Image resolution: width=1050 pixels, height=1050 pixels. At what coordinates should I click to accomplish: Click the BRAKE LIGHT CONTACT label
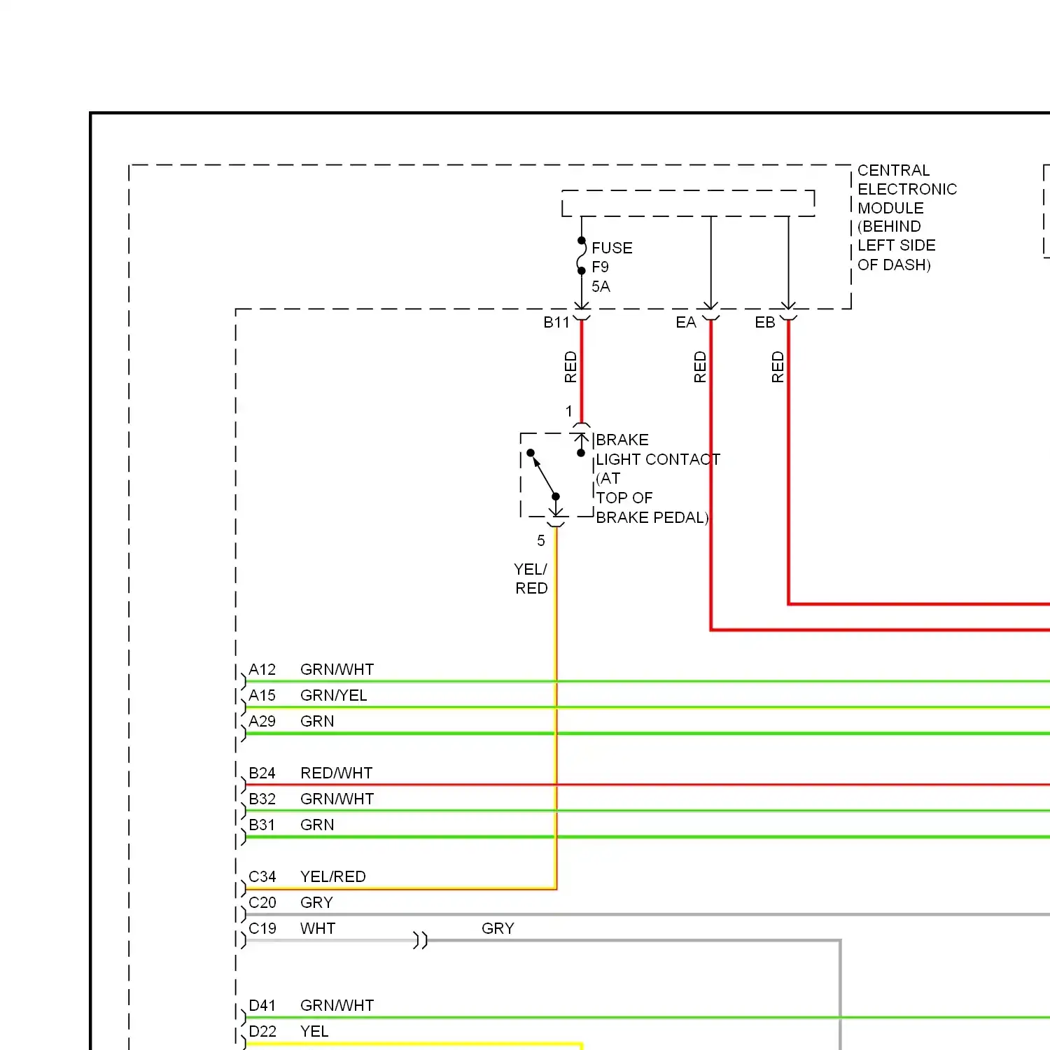click(658, 479)
